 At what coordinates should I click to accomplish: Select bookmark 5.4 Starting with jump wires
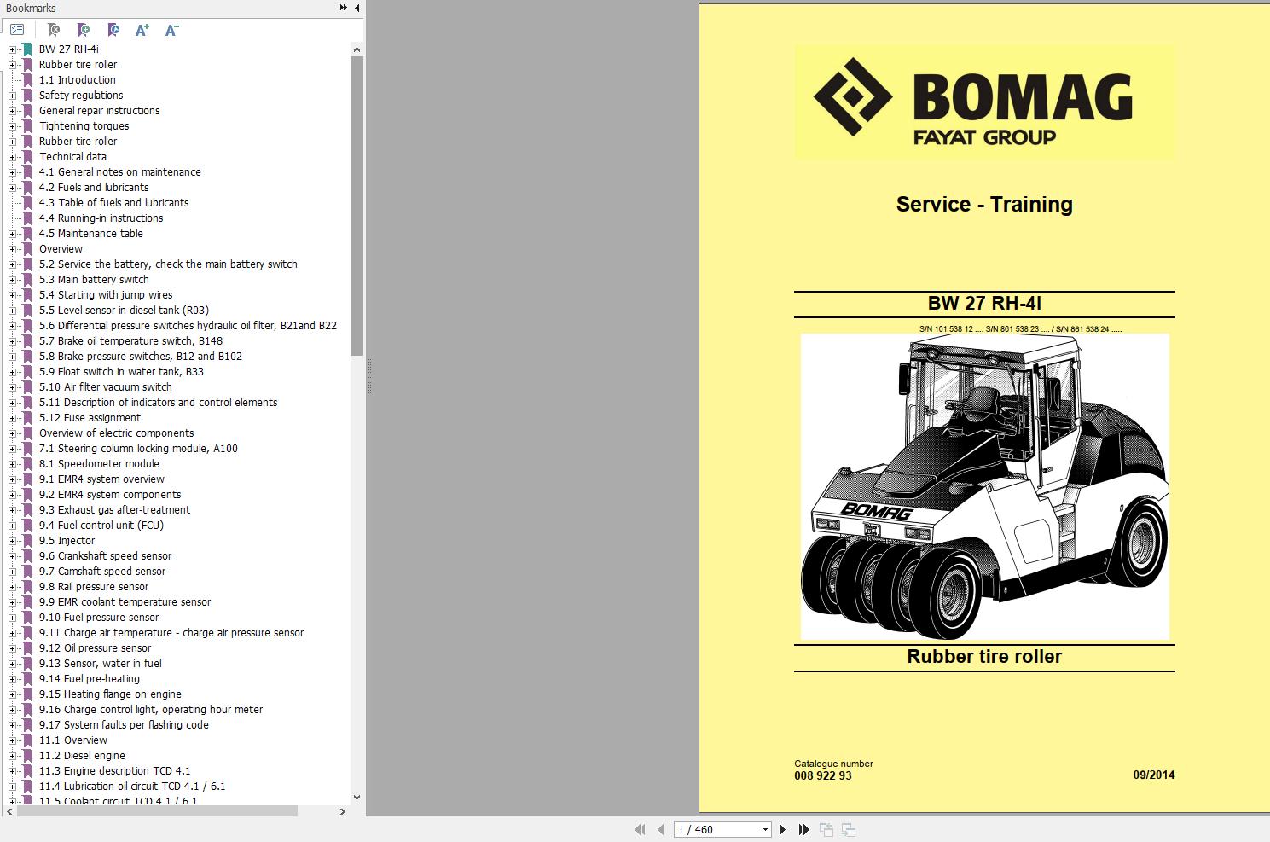point(106,295)
